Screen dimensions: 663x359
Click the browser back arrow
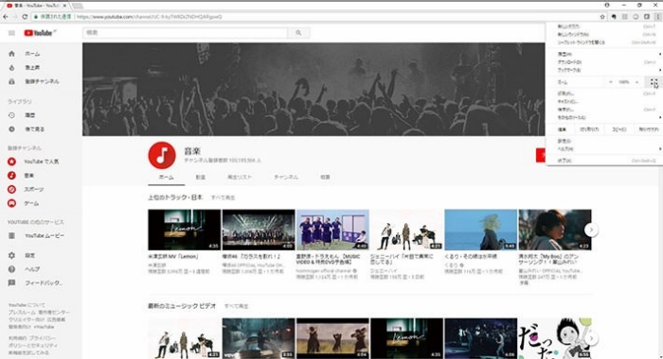click(x=6, y=17)
